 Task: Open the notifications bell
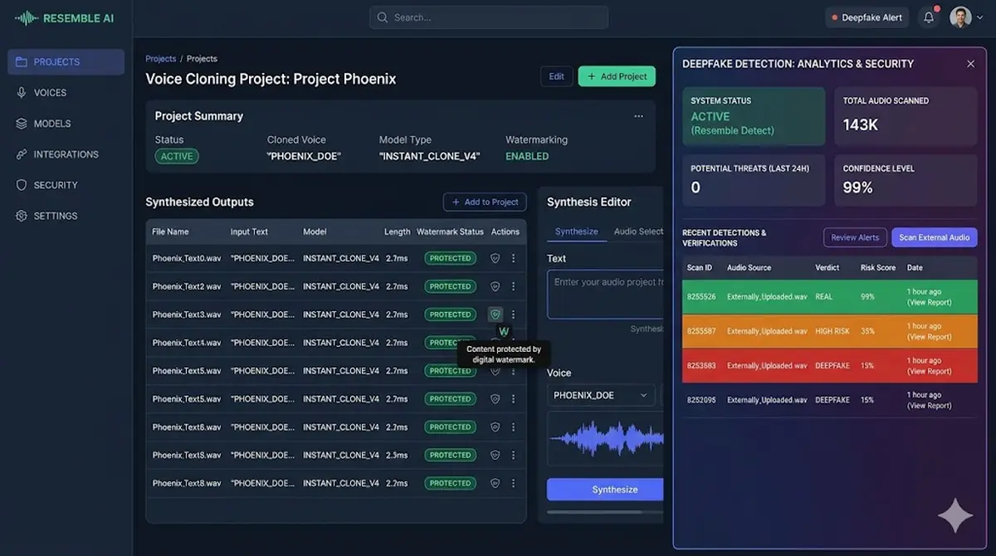(x=929, y=17)
